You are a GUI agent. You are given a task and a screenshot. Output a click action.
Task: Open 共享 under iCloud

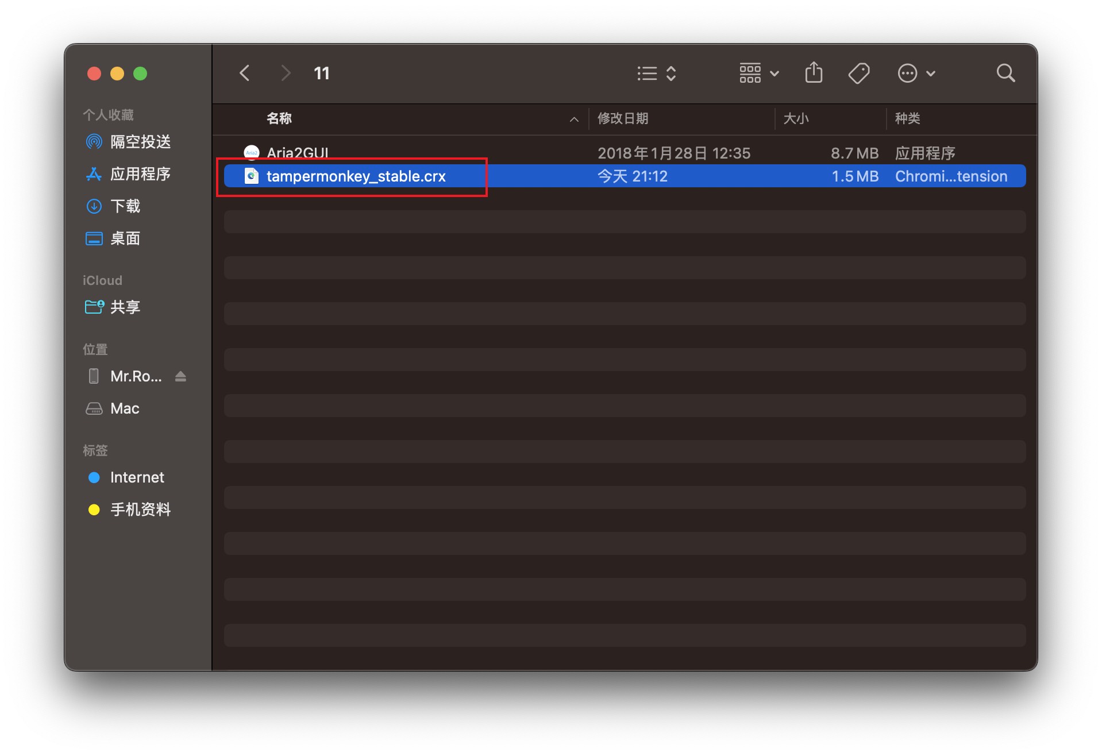(x=125, y=307)
